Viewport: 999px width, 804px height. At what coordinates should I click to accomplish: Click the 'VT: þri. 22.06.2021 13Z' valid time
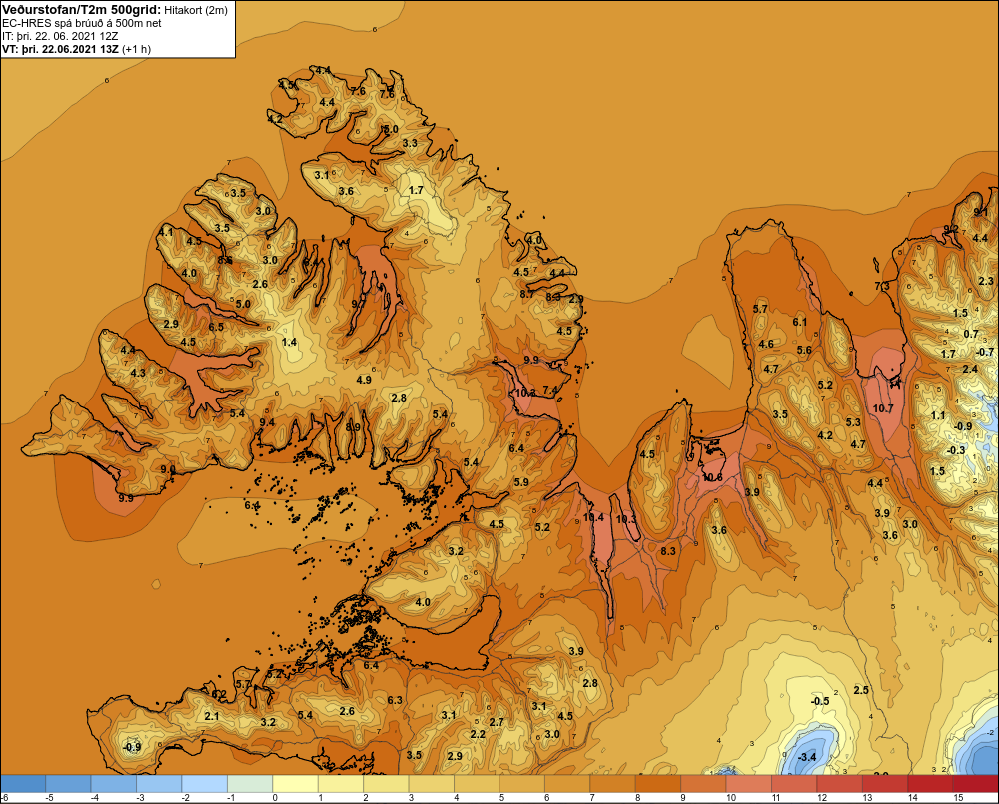[x=60, y=49]
